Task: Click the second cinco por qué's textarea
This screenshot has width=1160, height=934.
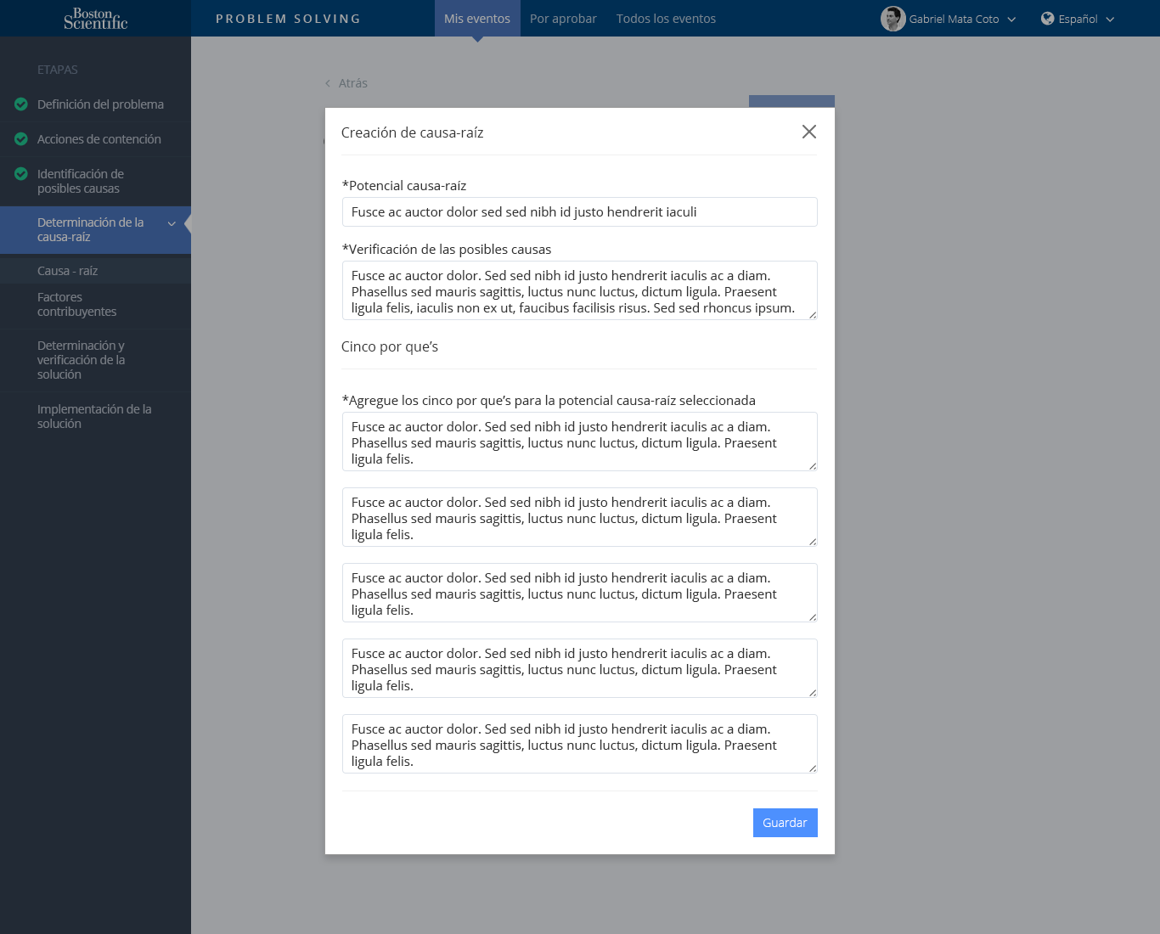Action: [580, 517]
